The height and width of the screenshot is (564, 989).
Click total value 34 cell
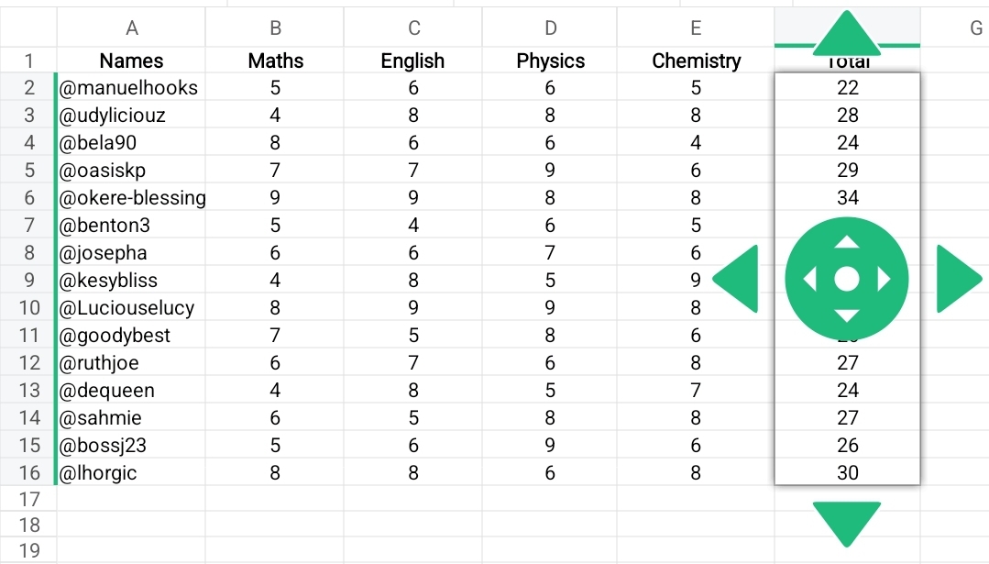848,198
